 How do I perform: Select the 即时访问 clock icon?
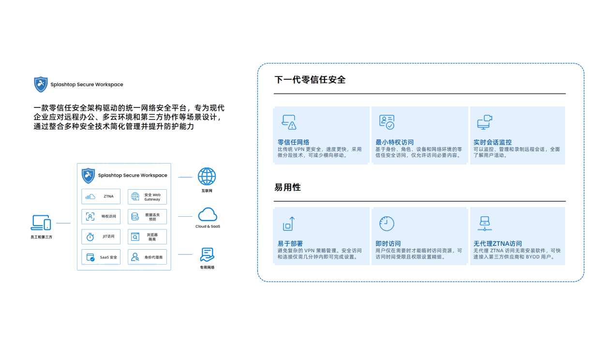point(387,224)
